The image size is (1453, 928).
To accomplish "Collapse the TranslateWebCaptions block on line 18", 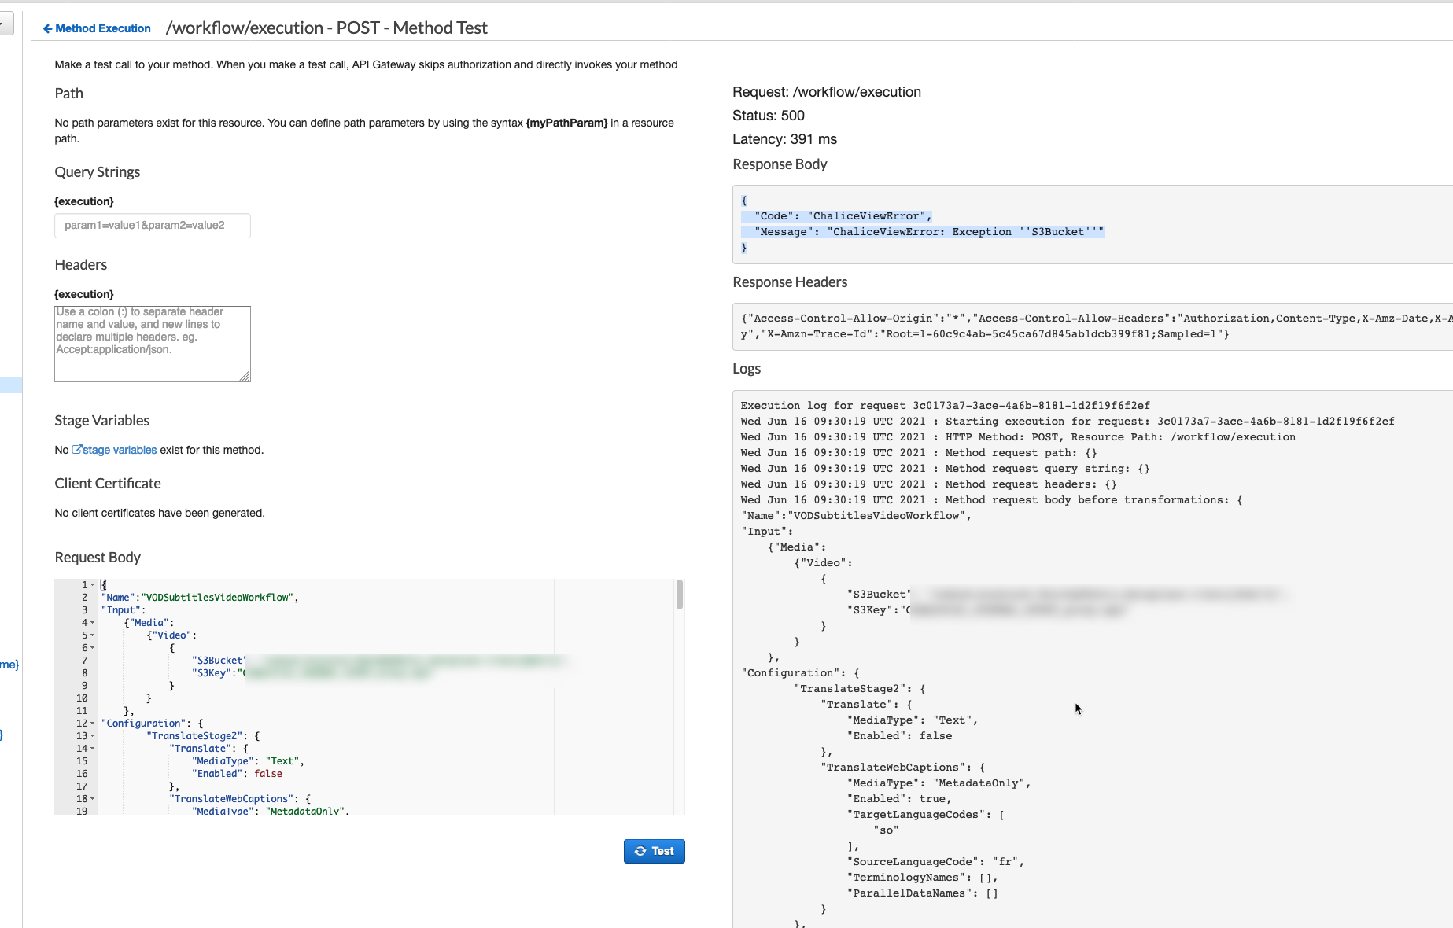I will (x=92, y=798).
